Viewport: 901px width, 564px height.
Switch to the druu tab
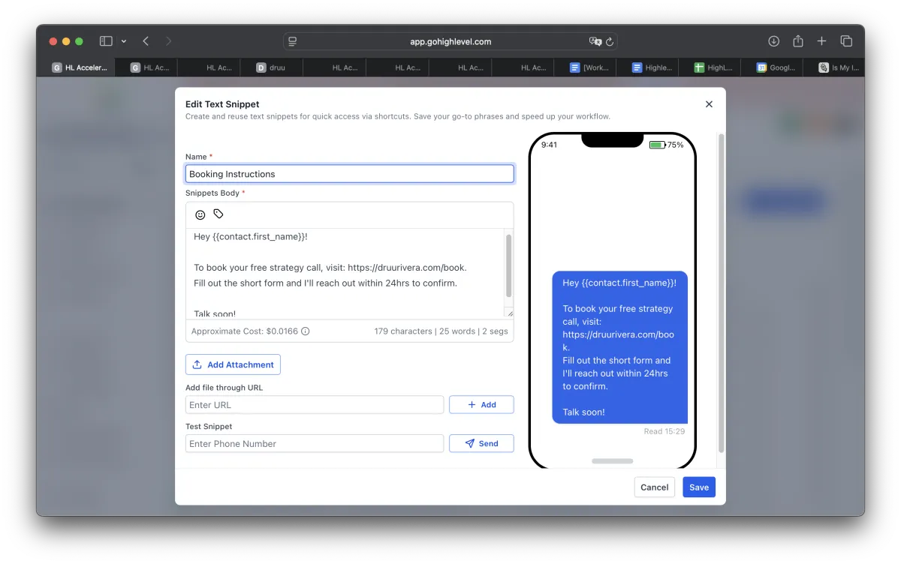(x=271, y=67)
